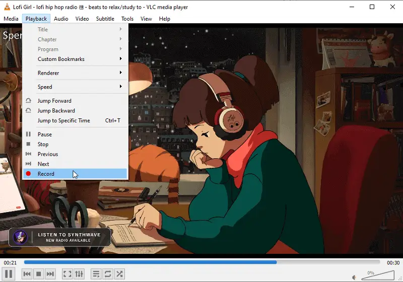Click the Listen to Synthwave banner

coord(59,237)
